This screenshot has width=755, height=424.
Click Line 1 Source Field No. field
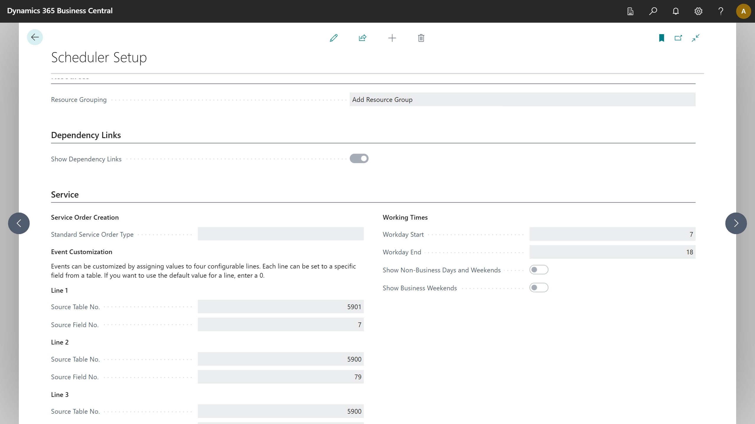[280, 324]
